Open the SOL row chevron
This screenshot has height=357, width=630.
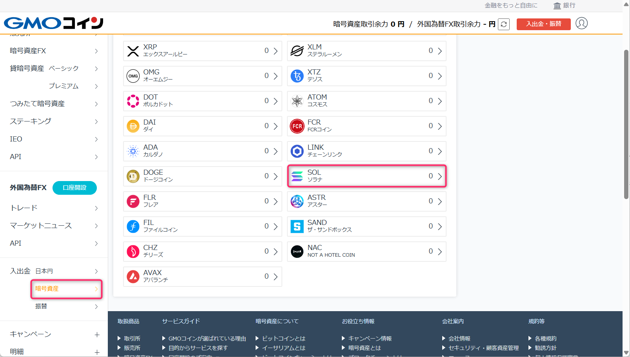point(440,176)
